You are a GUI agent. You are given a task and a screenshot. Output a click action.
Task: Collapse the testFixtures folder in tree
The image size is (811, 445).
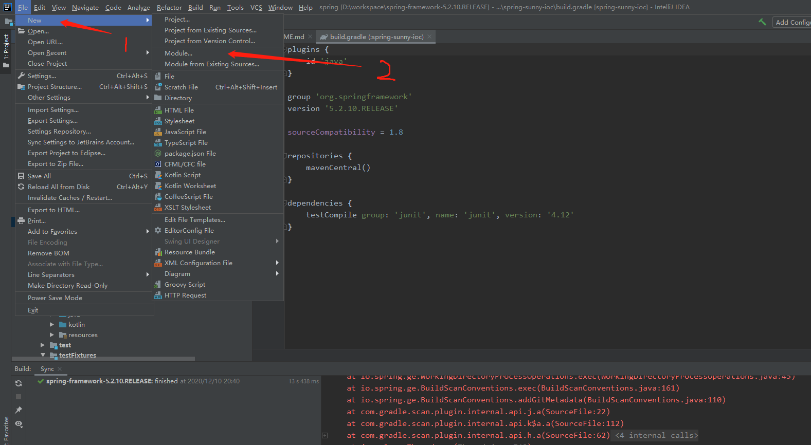click(x=43, y=355)
